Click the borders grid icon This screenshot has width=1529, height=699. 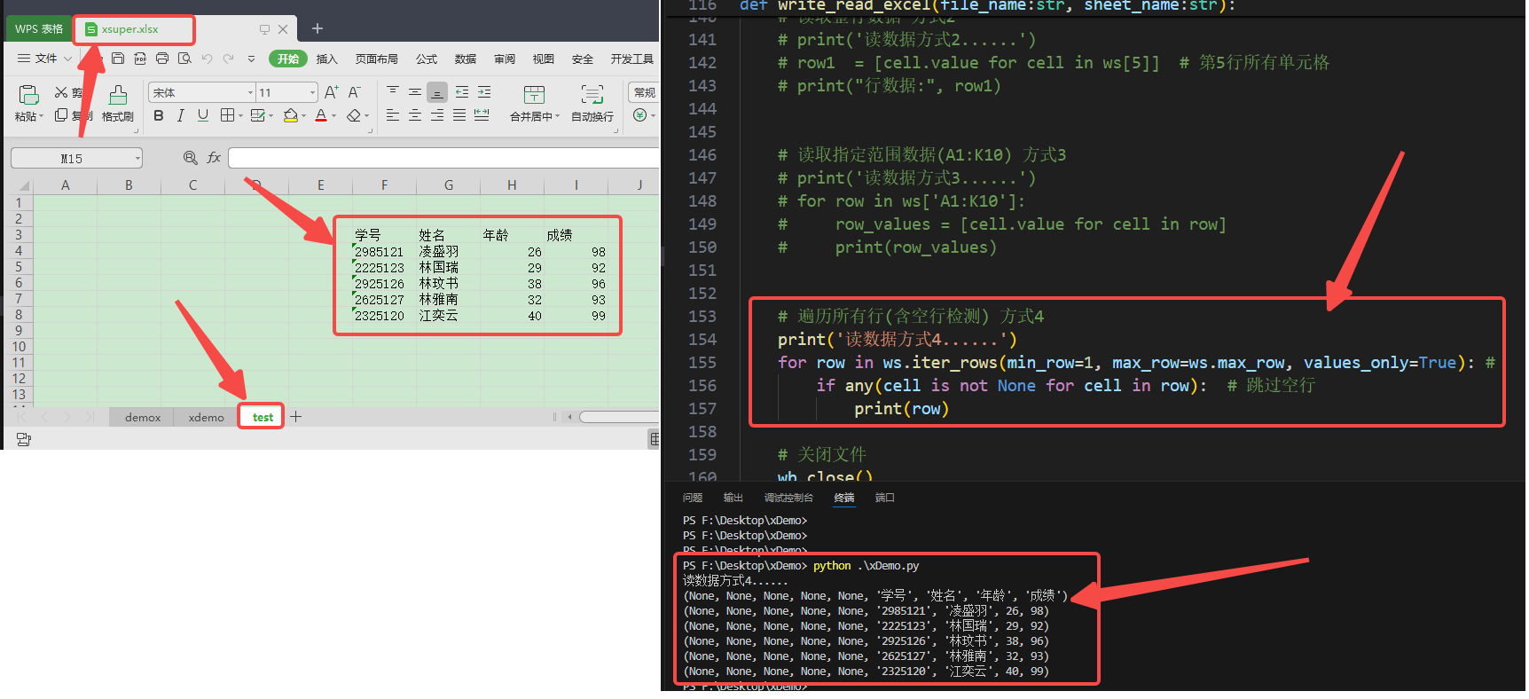coord(227,115)
